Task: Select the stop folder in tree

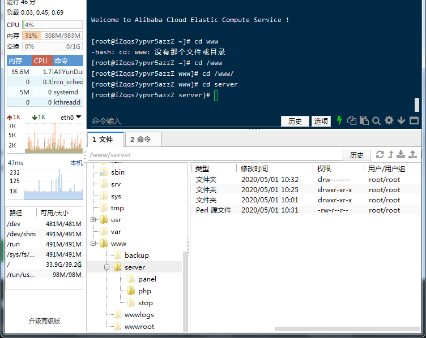Action: tap(146, 303)
